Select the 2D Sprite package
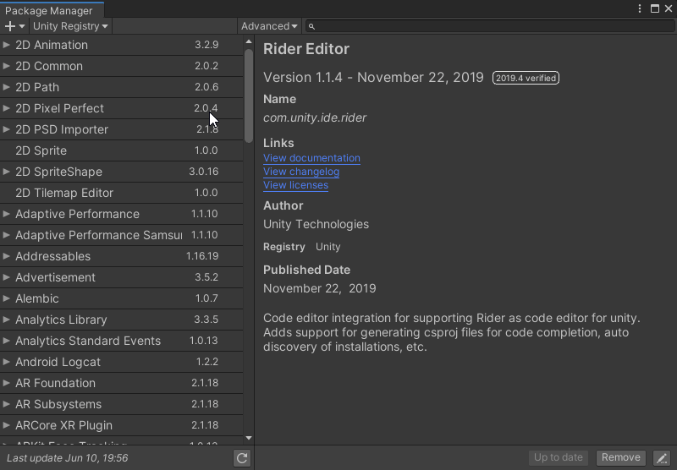This screenshot has height=470, width=677. pos(41,150)
